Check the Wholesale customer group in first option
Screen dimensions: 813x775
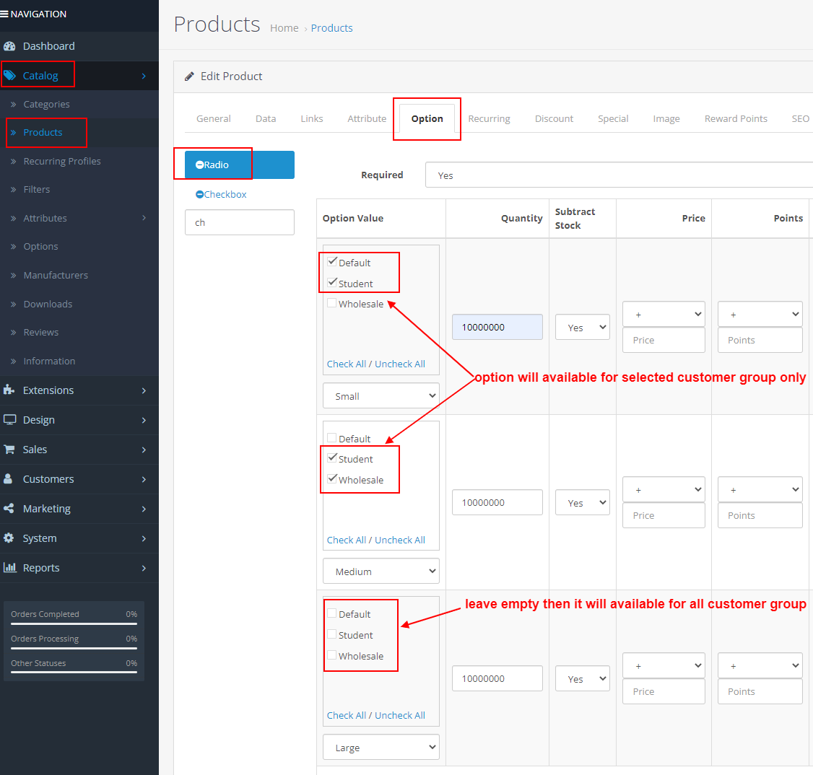(x=331, y=304)
